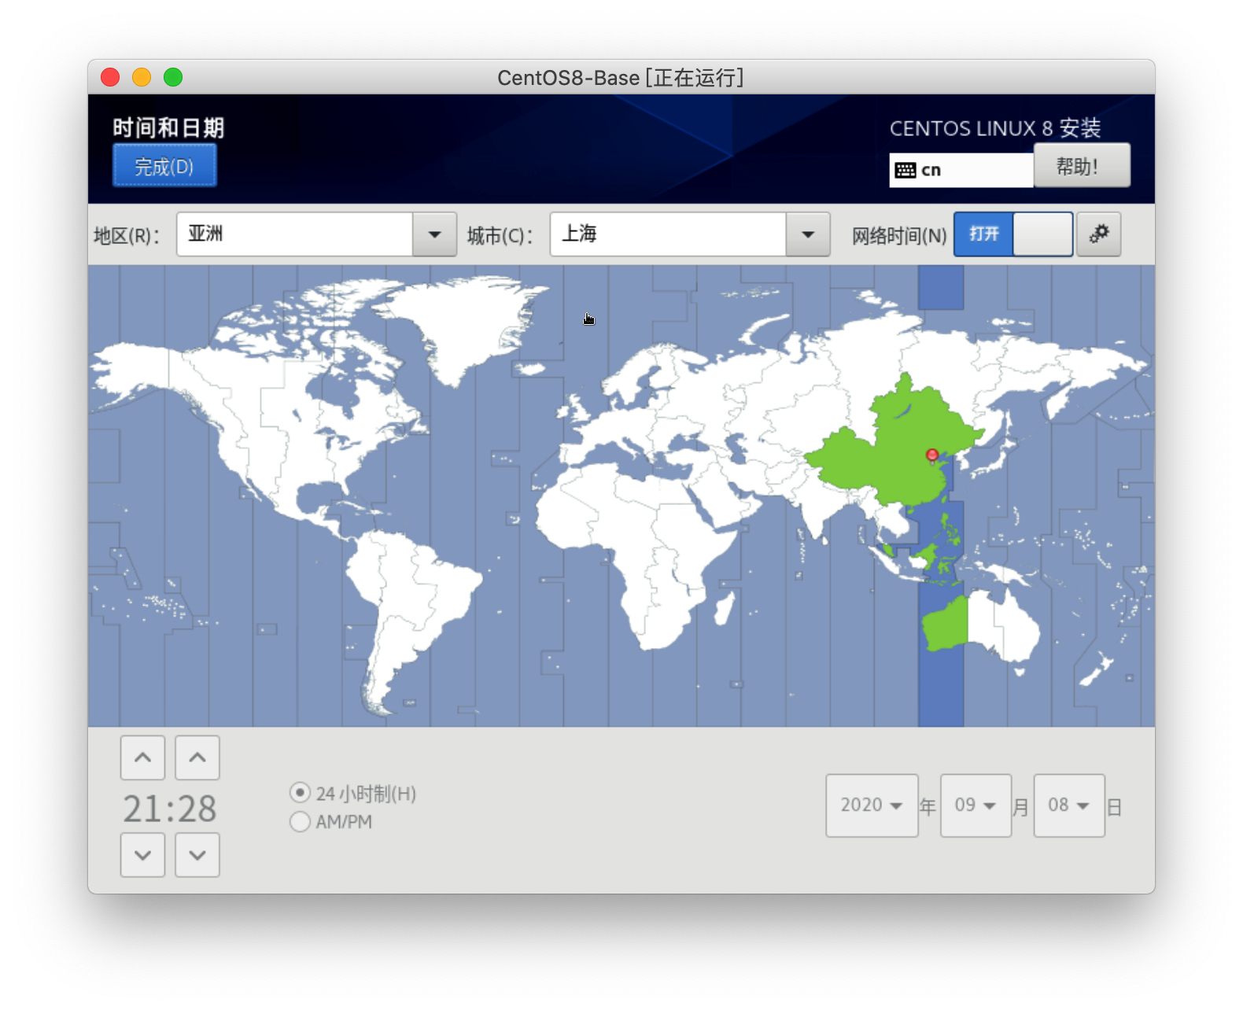
Task: Decrease the minutes with down arrow
Action: pyautogui.click(x=197, y=855)
